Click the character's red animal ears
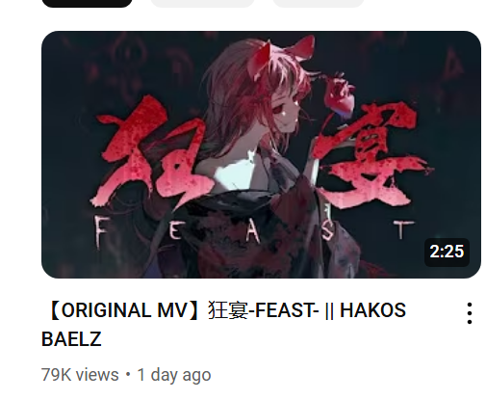 pyautogui.click(x=281, y=56)
